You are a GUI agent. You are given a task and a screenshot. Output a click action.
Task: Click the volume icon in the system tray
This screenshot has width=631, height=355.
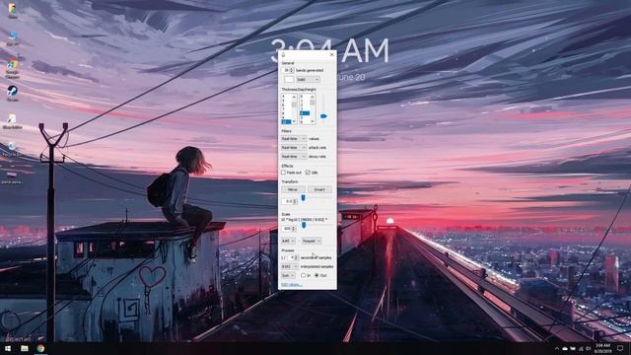[x=588, y=348]
